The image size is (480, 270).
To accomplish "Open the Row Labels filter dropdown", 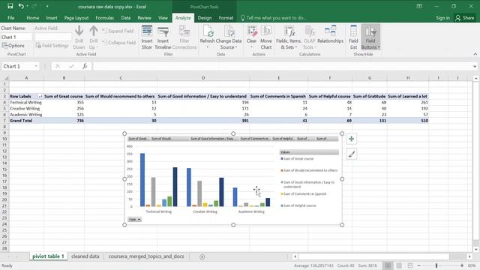I will 40,97.
